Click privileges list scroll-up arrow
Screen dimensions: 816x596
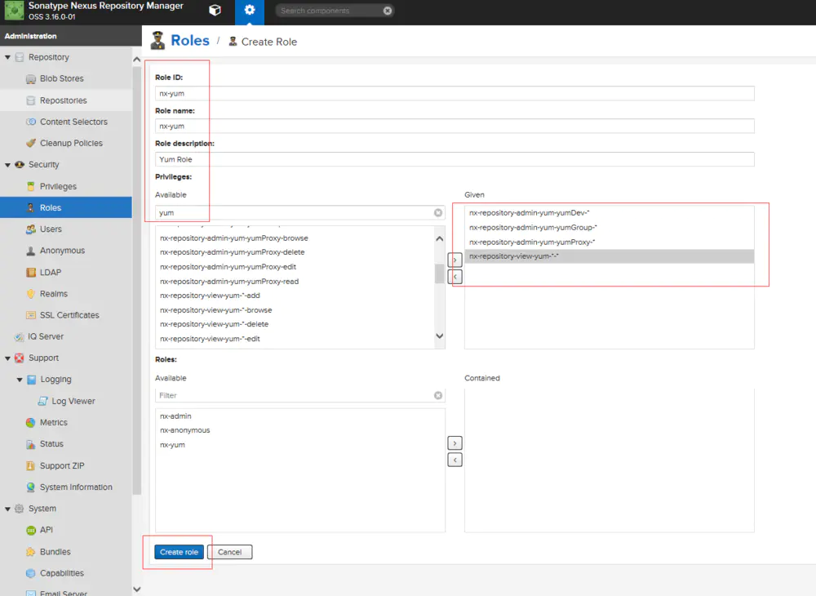click(x=440, y=238)
